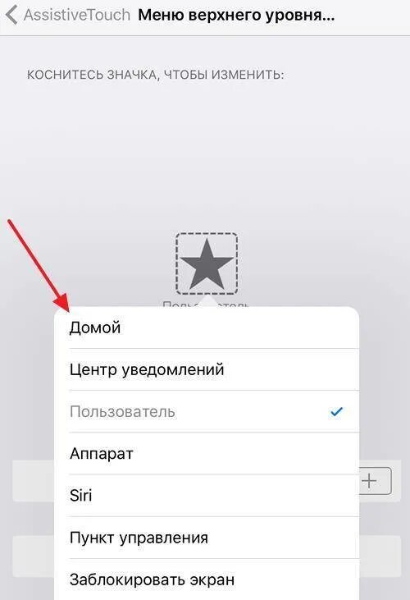Tap the back chevron arrow
The height and width of the screenshot is (600, 410).
pyautogui.click(x=11, y=16)
